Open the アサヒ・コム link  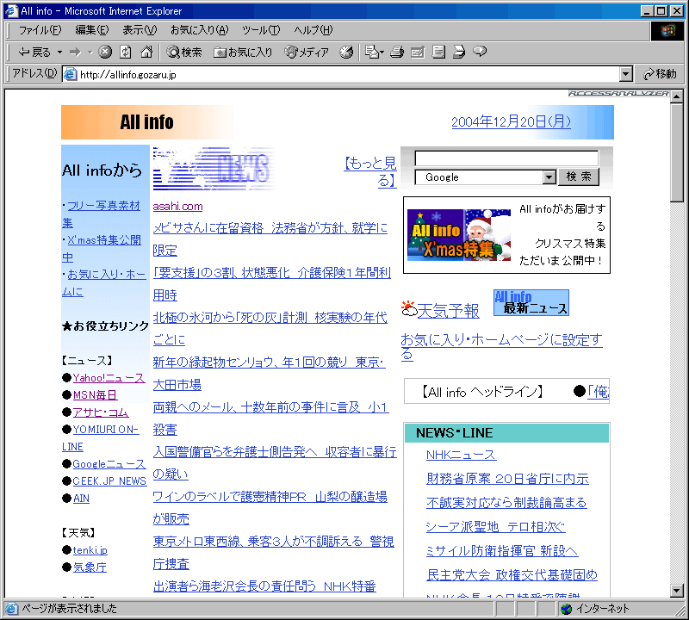coord(101,412)
